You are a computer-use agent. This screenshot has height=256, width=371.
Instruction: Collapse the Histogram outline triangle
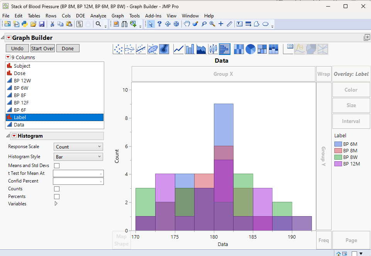click(x=8, y=136)
